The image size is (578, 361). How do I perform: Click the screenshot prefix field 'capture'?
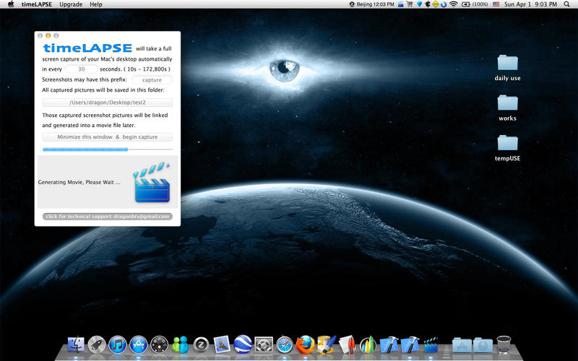point(152,79)
